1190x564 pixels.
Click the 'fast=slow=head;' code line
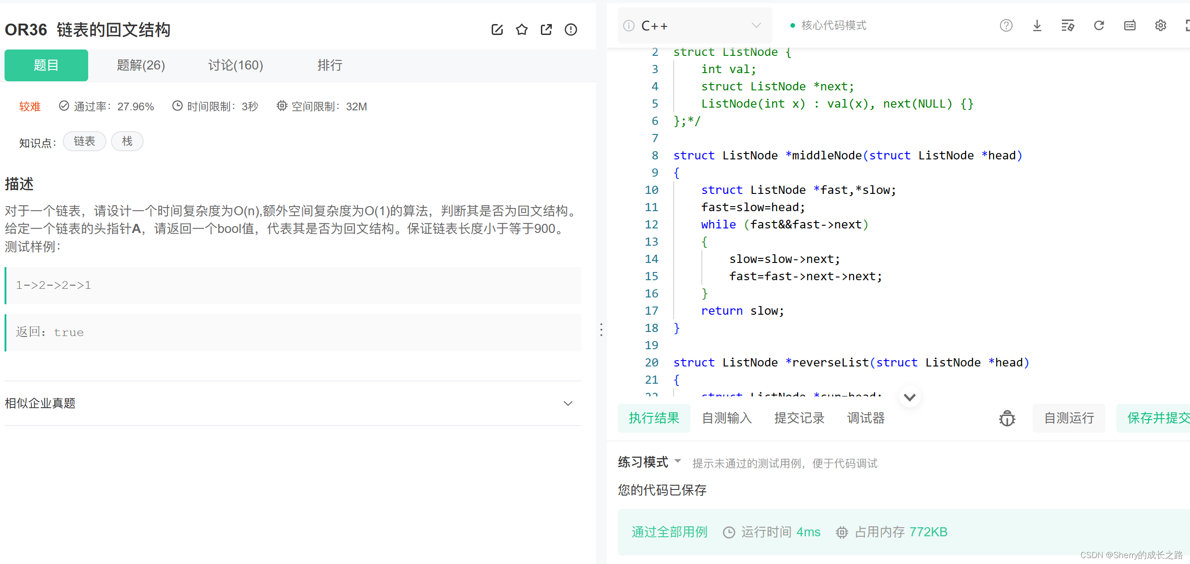(753, 208)
